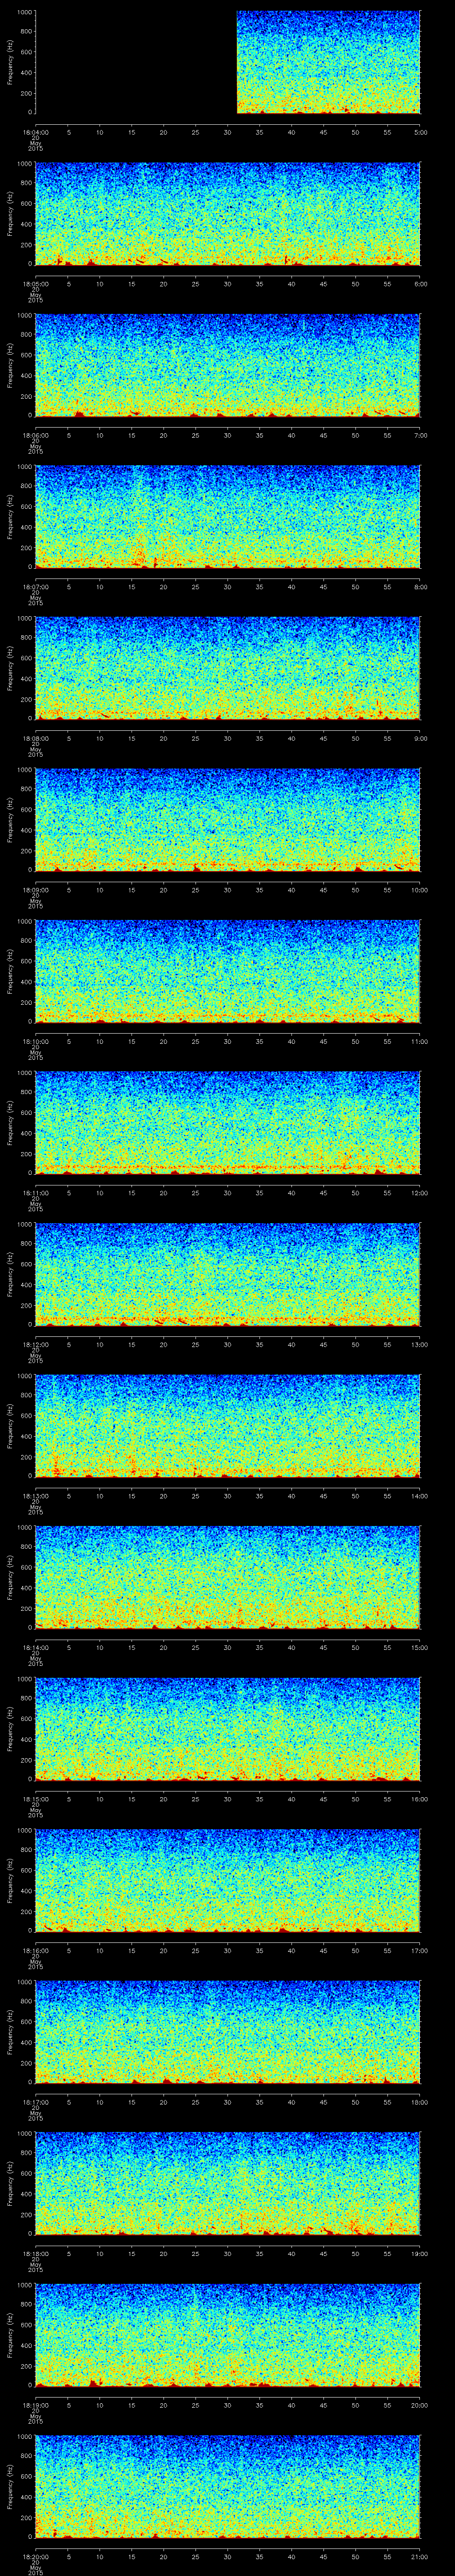
Task: Click the 11:00 end-of-axis time label
Action: click(420, 1041)
